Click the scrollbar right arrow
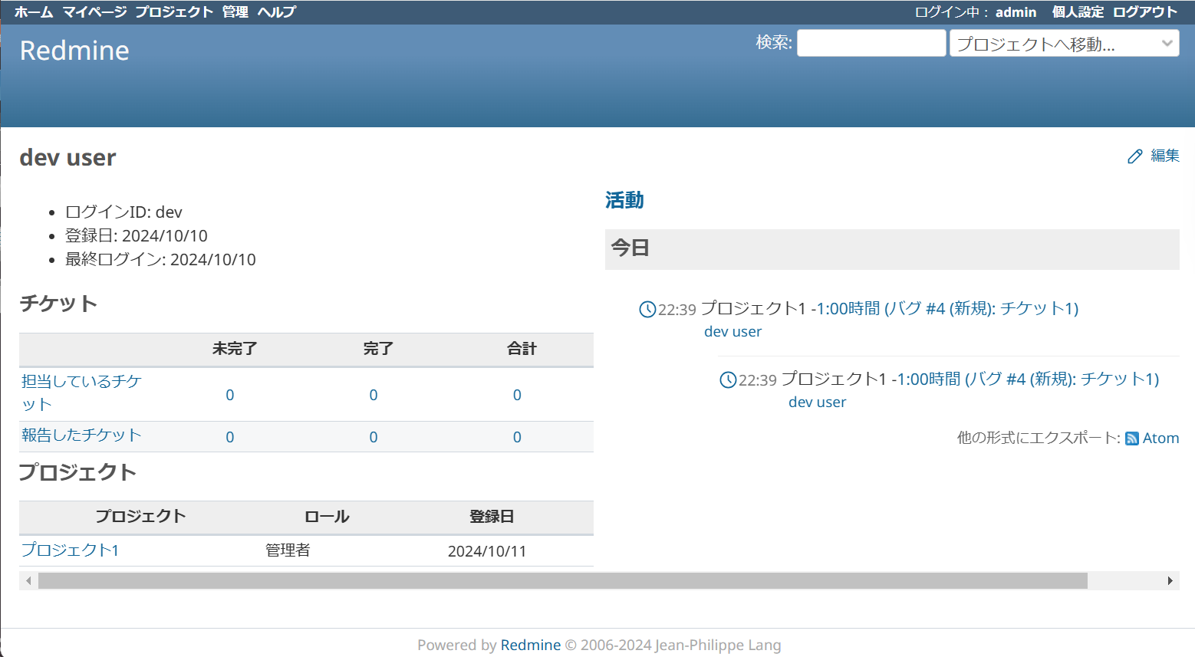This screenshot has height=657, width=1195. (x=1170, y=581)
